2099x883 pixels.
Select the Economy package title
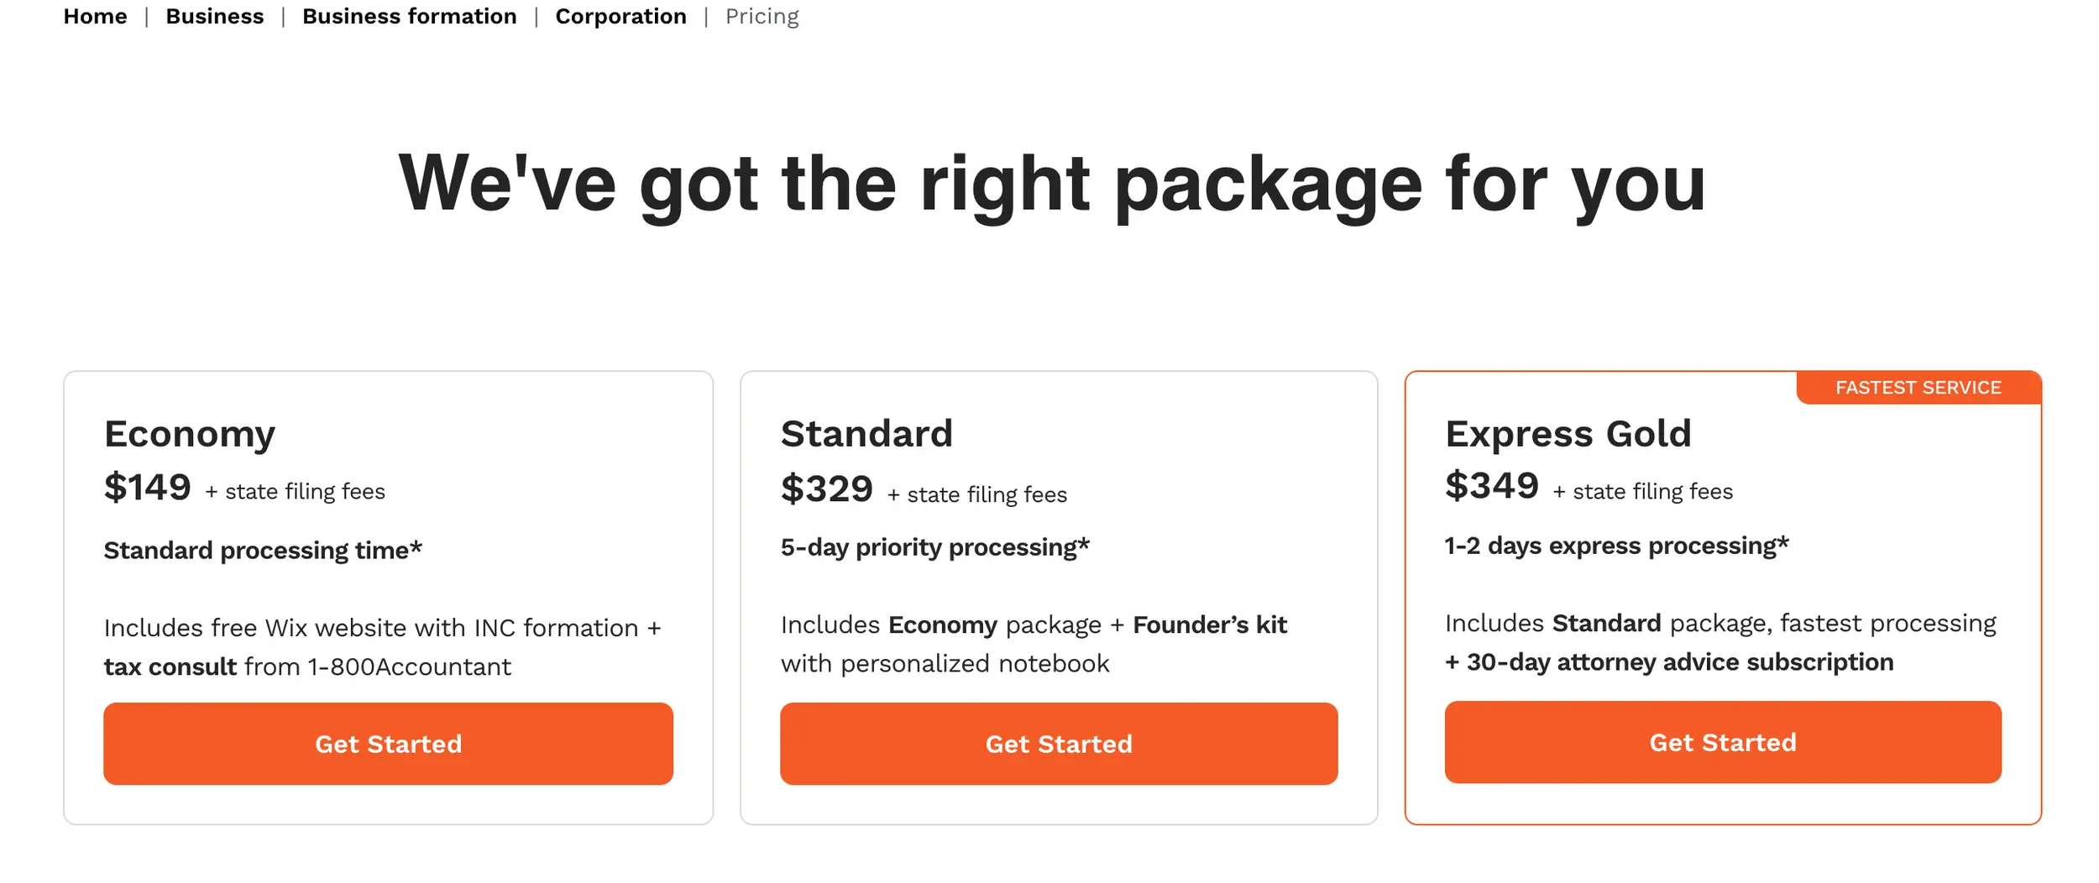tap(189, 434)
